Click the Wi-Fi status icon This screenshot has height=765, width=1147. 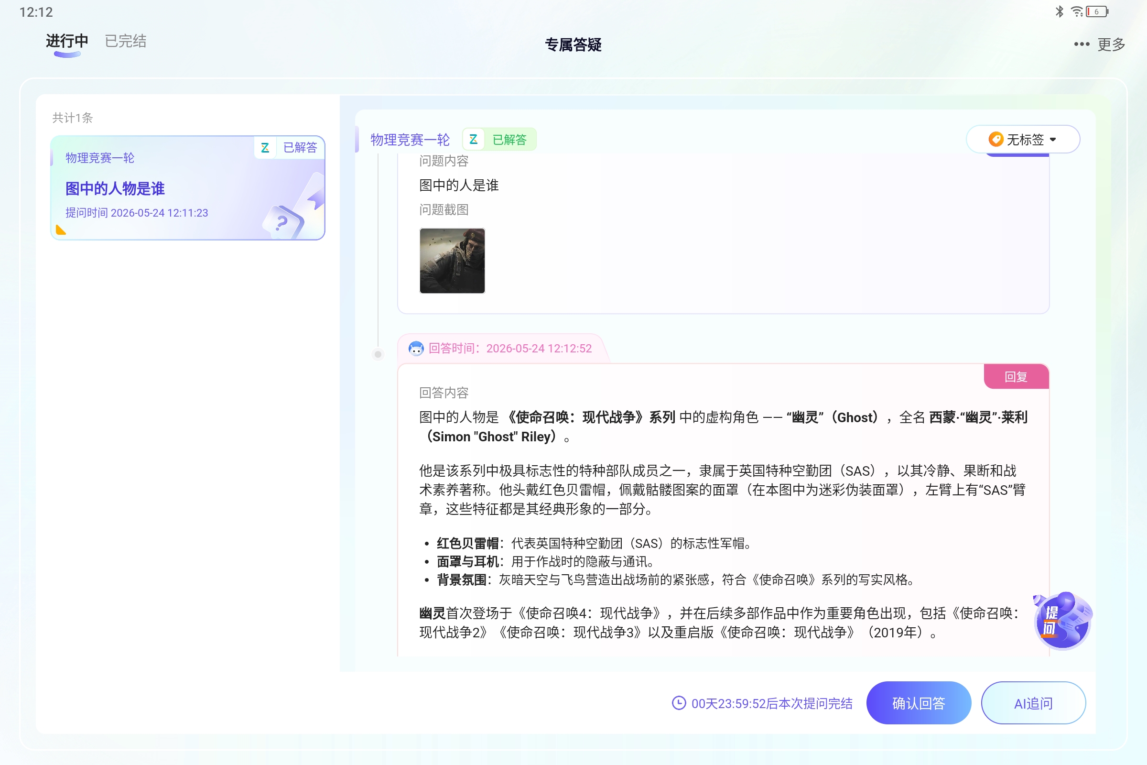[1076, 11]
